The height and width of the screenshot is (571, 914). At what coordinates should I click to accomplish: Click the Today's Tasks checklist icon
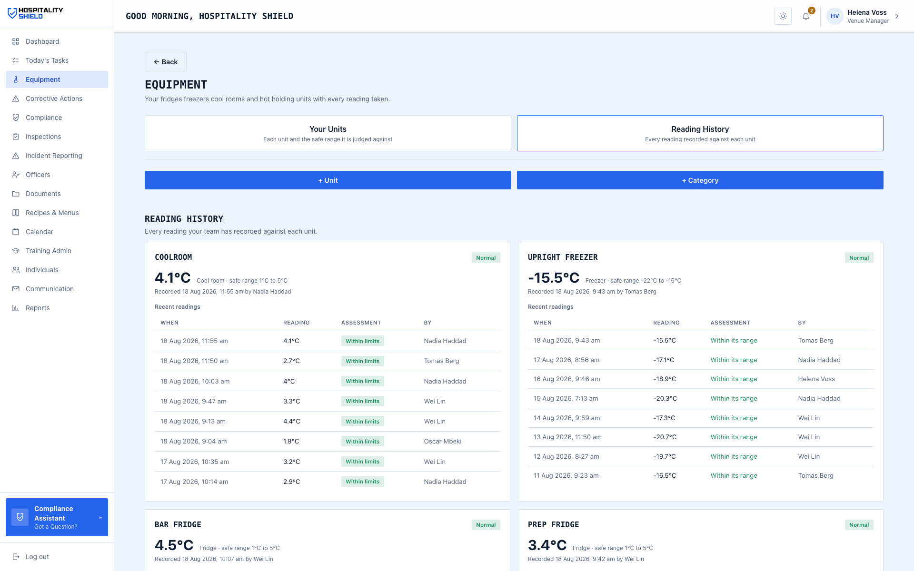16,60
